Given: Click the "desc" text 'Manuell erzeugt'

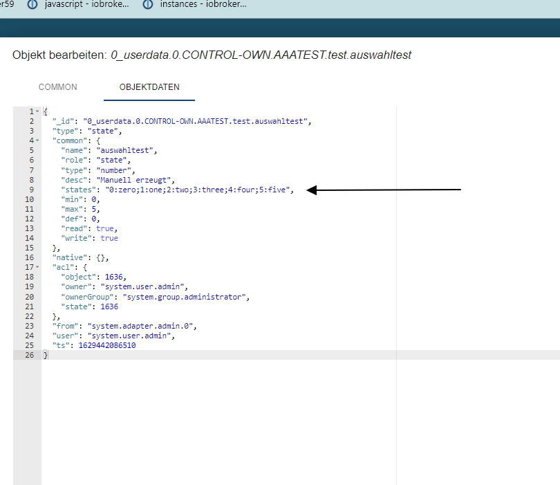Looking at the screenshot, I should [137, 180].
